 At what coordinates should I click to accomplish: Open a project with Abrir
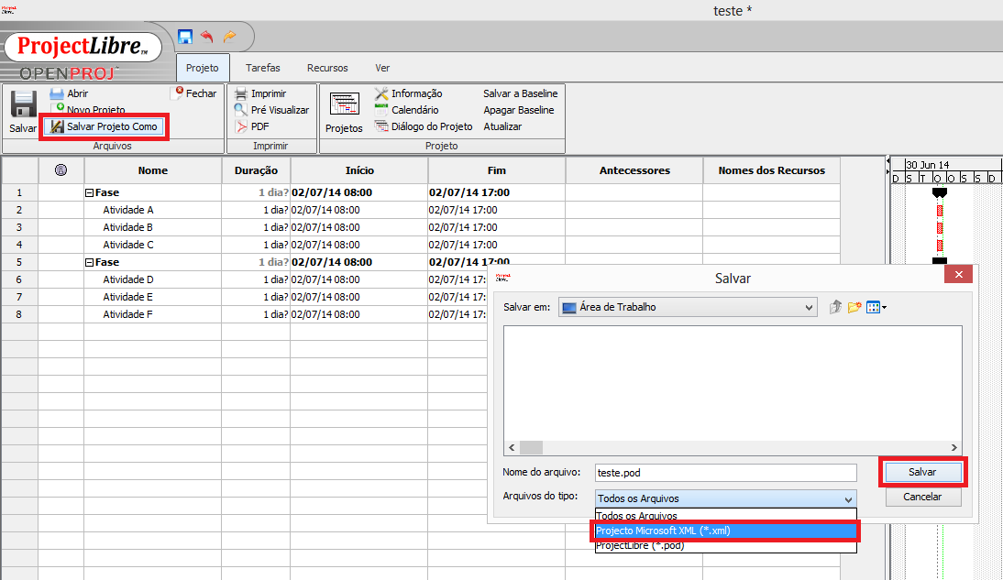(69, 93)
